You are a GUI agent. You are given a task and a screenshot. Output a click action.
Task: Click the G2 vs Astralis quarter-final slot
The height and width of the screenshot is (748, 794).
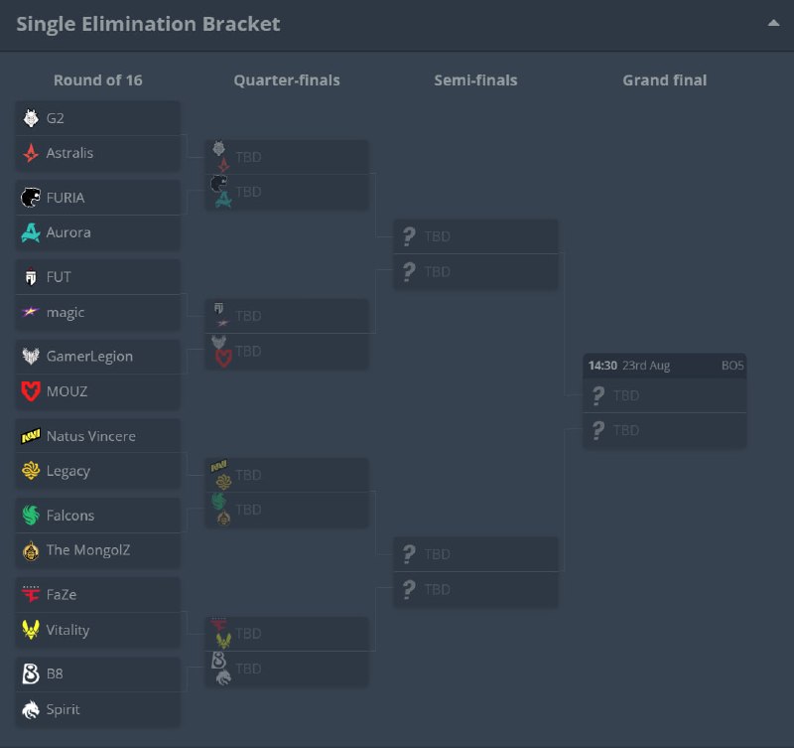[287, 157]
